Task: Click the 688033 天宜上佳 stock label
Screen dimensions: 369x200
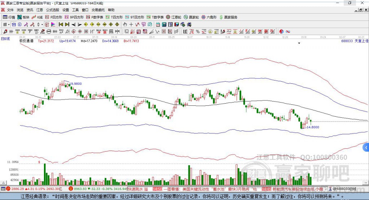Action: pyautogui.click(x=355, y=41)
